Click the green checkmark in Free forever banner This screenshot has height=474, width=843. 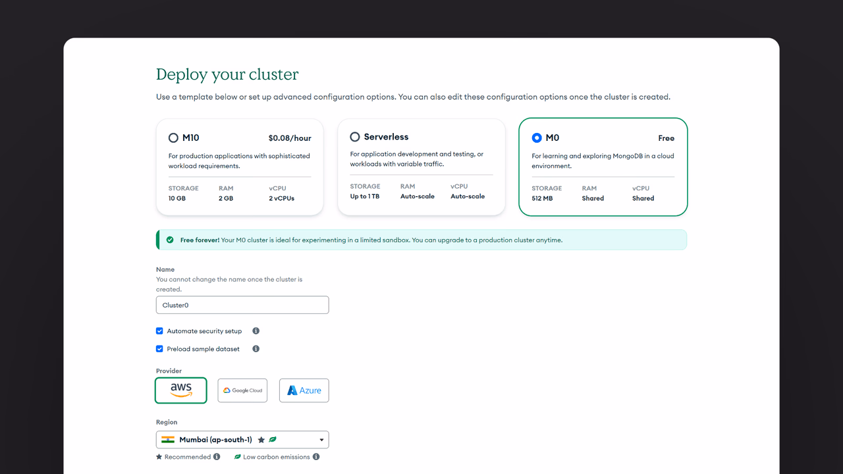click(x=171, y=240)
